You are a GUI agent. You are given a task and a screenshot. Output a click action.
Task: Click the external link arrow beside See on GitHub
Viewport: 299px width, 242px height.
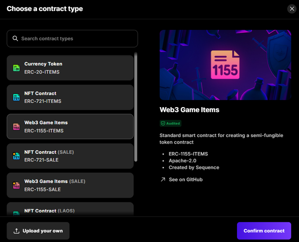click(163, 179)
